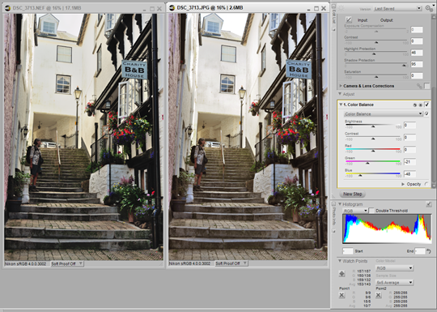
Task: Open the Color Model RGB dropdown
Action: pos(394,268)
